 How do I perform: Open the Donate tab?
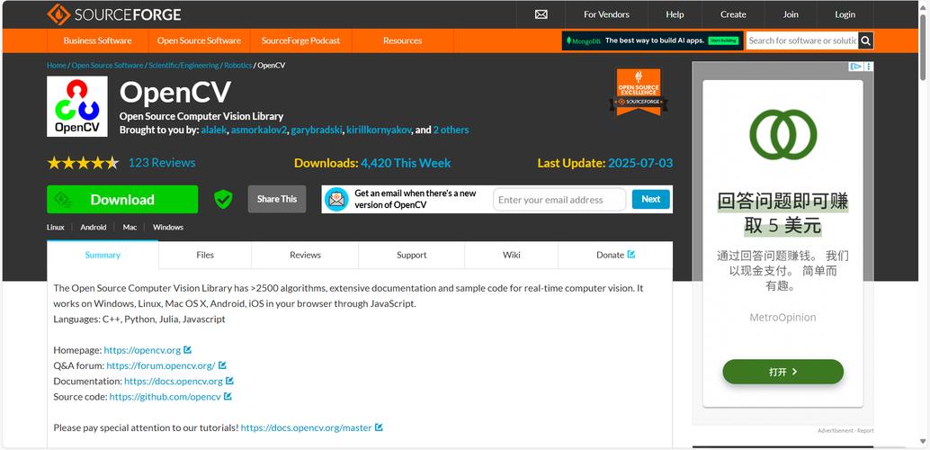click(x=615, y=255)
